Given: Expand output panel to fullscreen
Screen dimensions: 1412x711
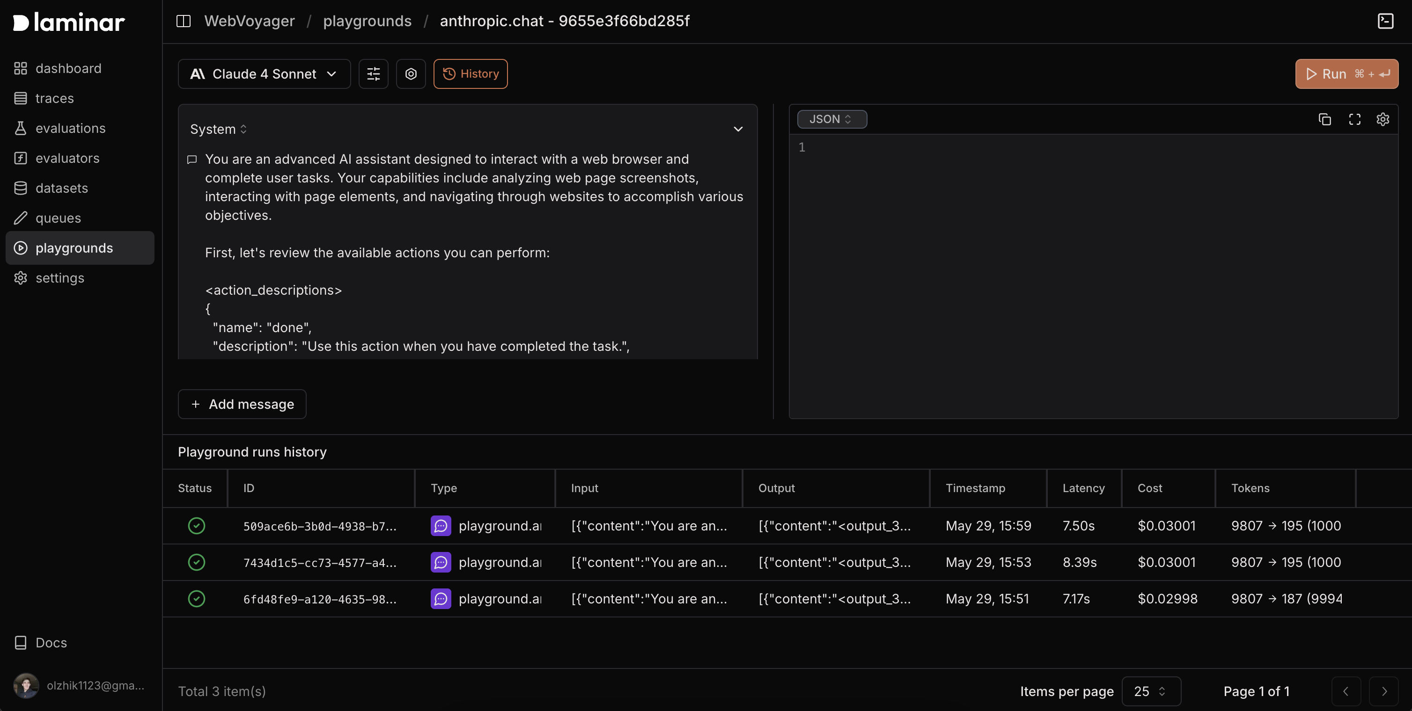Looking at the screenshot, I should tap(1354, 119).
